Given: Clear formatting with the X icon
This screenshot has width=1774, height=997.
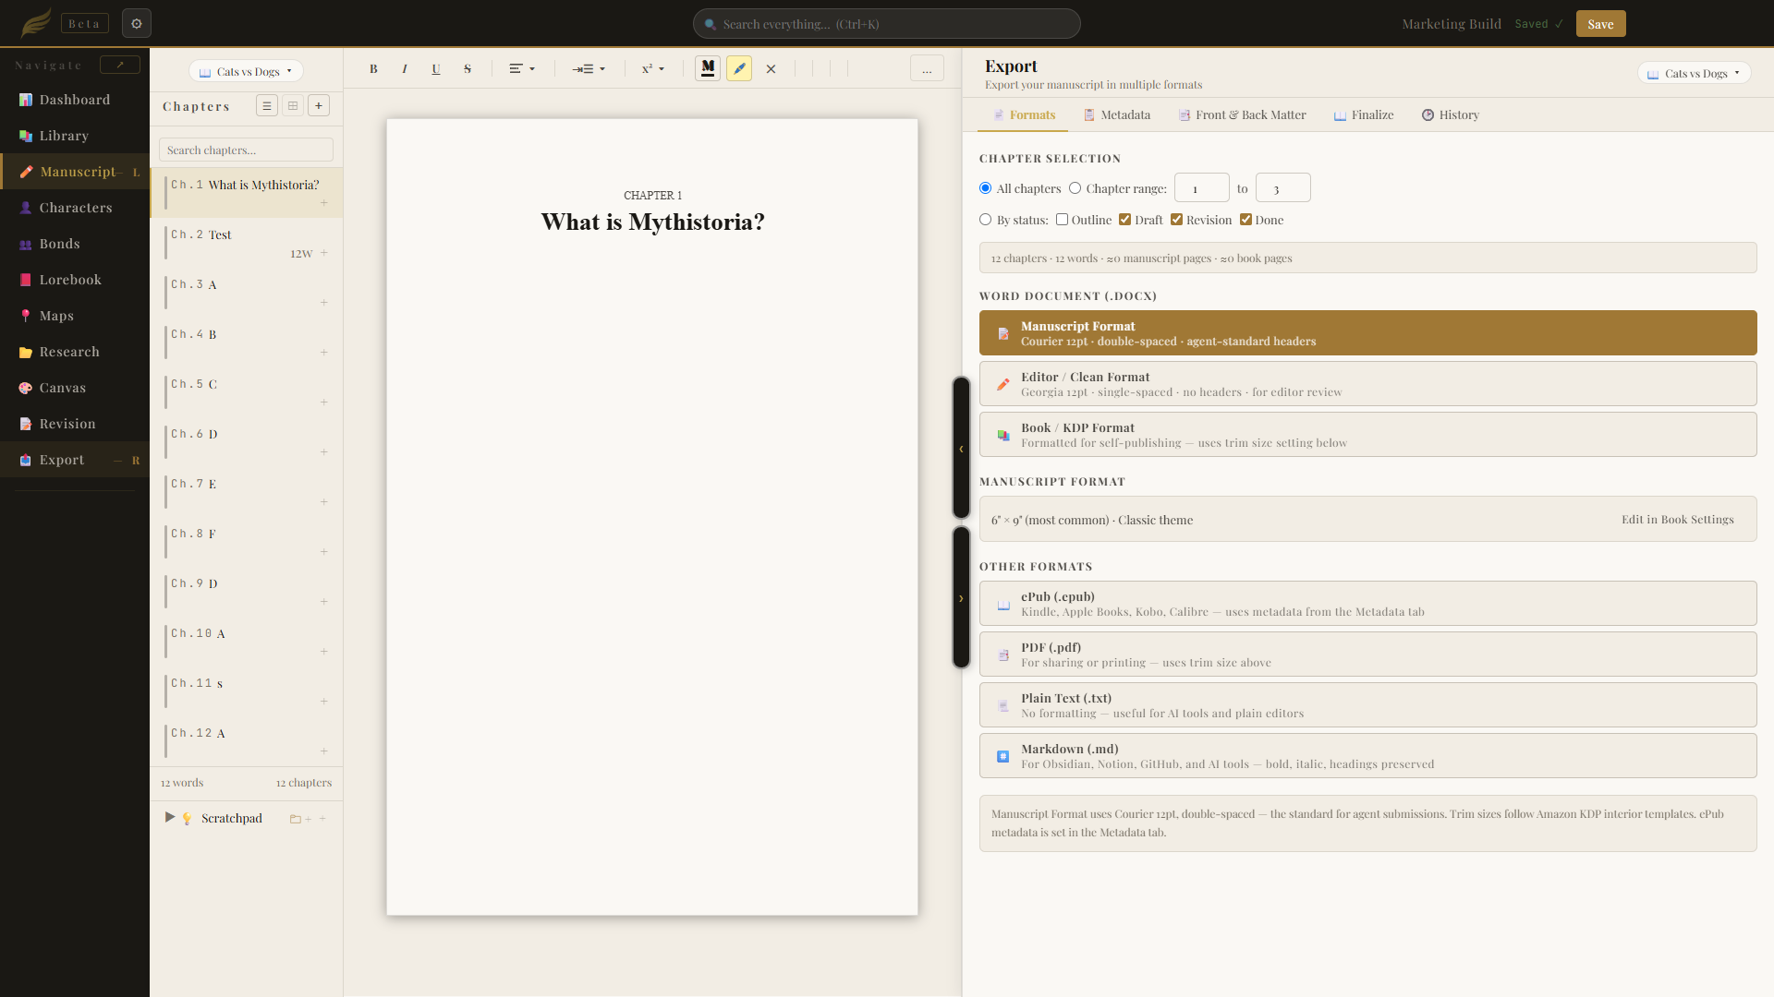Looking at the screenshot, I should click(771, 68).
